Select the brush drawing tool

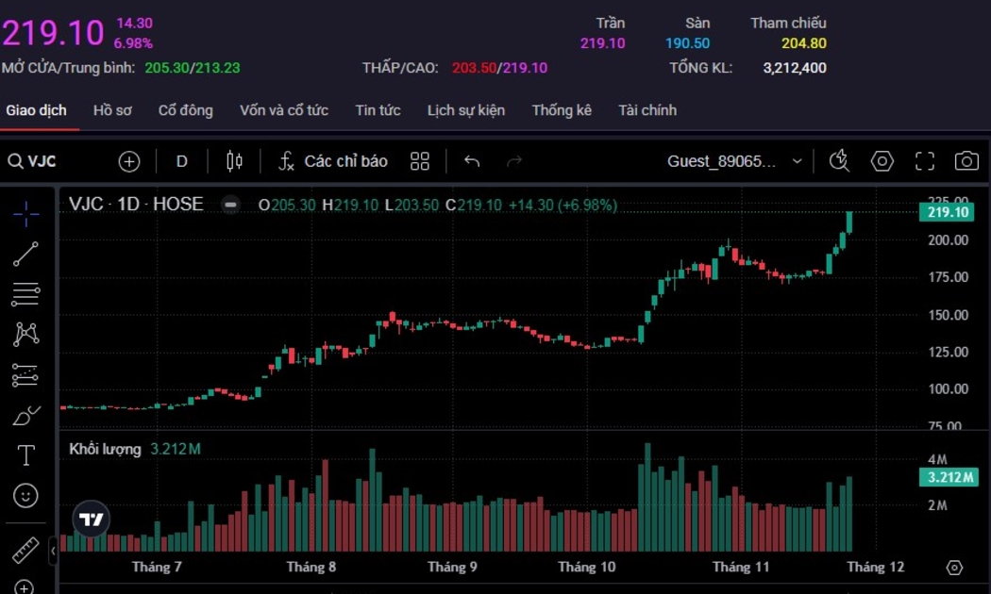click(x=25, y=415)
